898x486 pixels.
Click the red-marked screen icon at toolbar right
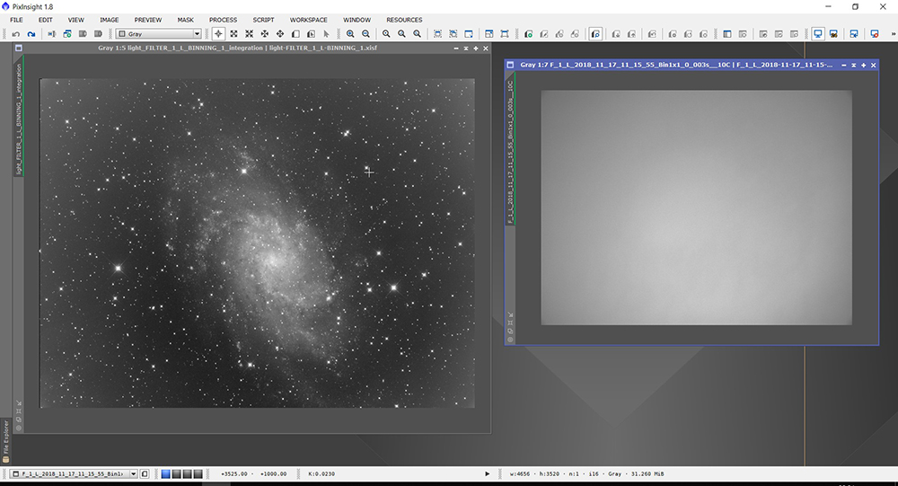point(874,34)
